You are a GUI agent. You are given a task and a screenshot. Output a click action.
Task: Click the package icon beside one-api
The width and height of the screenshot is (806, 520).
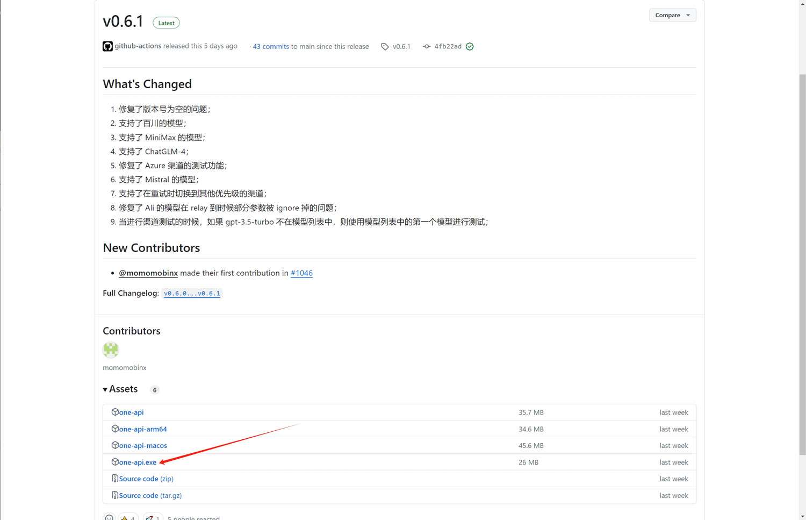(x=115, y=412)
